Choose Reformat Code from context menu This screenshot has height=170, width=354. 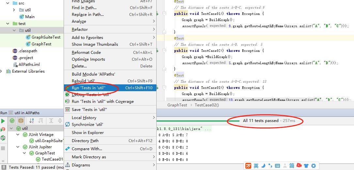(86, 53)
